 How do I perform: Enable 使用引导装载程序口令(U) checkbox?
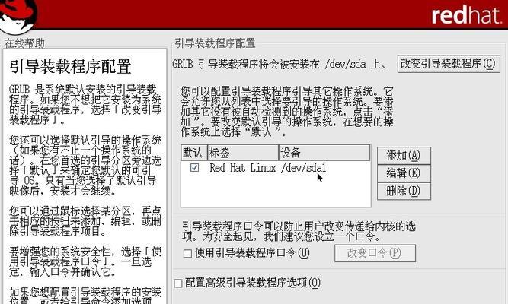coord(187,253)
